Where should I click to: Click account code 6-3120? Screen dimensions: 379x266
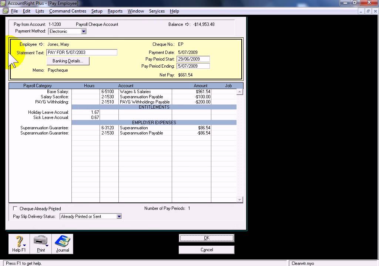[108, 128]
